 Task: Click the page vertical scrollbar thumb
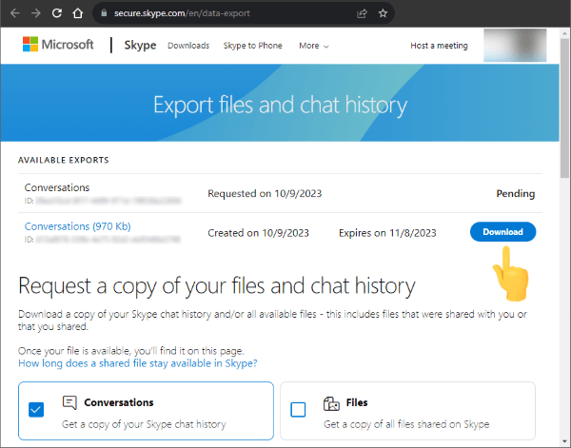tap(564, 109)
